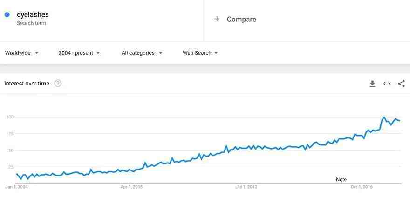Share the Interest over time chart
Image resolution: width=410 pixels, height=209 pixels.
pyautogui.click(x=401, y=84)
